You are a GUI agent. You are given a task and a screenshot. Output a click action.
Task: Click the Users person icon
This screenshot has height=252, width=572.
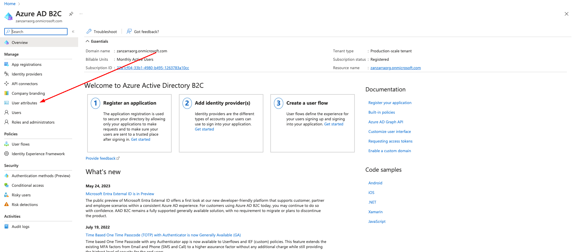pyautogui.click(x=7, y=112)
